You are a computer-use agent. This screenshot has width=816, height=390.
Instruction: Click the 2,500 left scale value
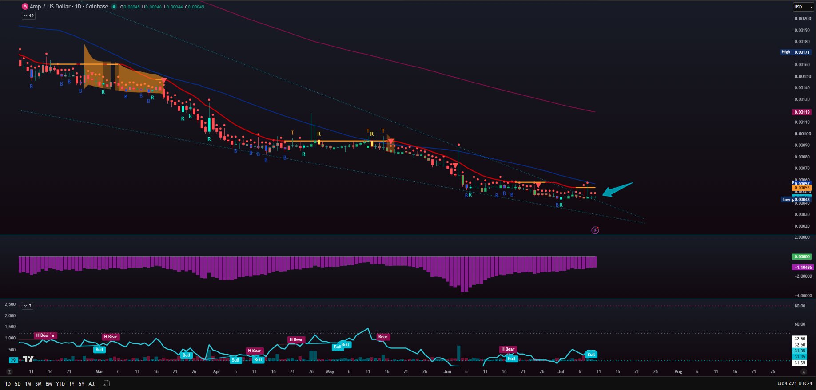click(x=10, y=304)
